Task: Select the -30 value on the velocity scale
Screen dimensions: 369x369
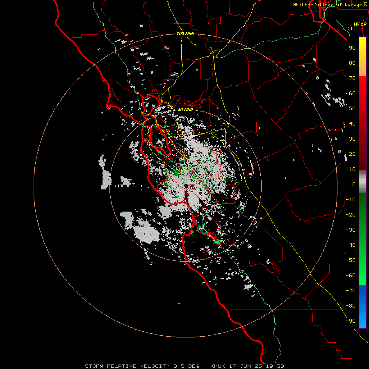Action: pyautogui.click(x=351, y=230)
